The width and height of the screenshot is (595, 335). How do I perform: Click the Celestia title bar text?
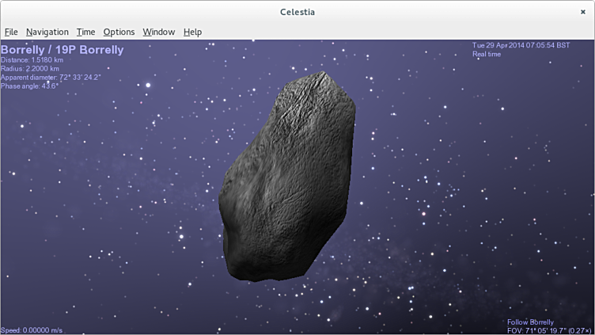(297, 11)
